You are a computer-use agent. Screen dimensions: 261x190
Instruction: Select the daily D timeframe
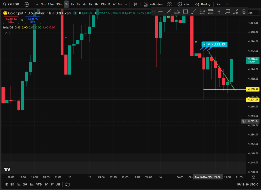coord(109,5)
